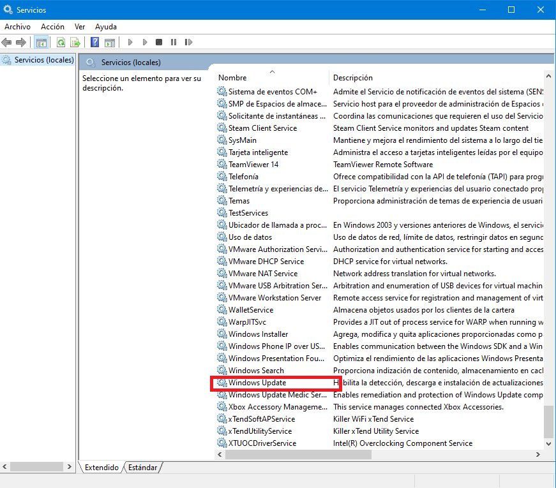Click services list scroll up arrow

(548, 76)
